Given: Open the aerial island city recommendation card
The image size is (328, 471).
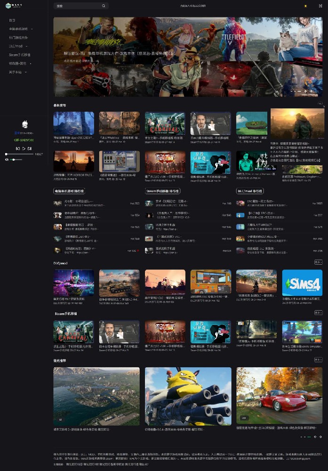Looking at the screenshot, I should tap(96, 396).
